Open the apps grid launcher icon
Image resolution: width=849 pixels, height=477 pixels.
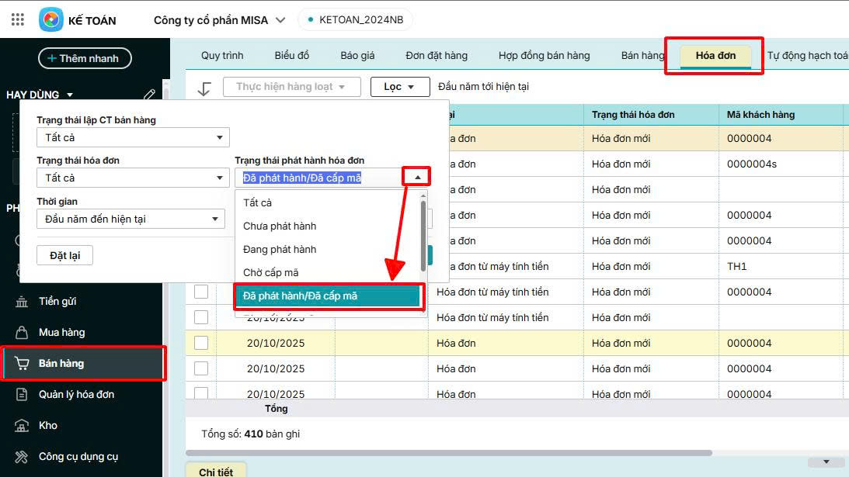[x=18, y=19]
